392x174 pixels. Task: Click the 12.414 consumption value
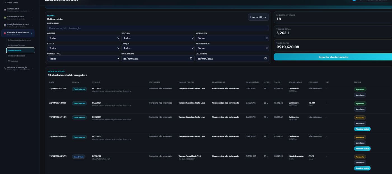312,103
